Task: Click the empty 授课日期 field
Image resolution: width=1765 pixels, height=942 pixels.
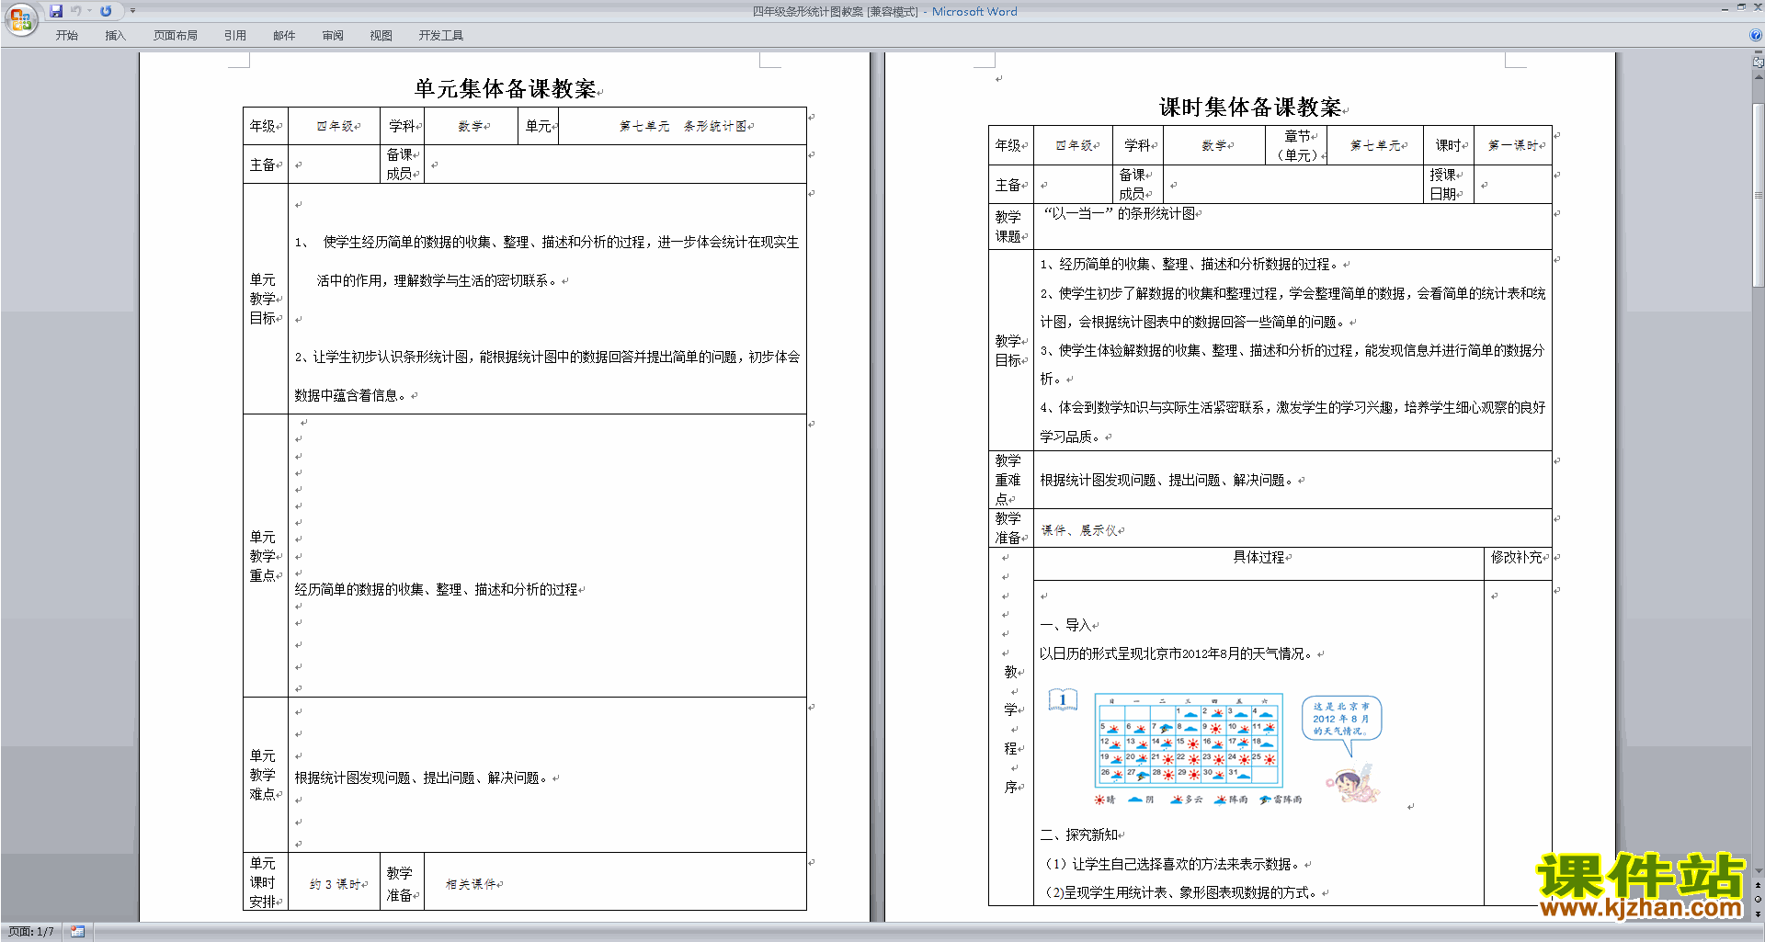Action: click(1513, 185)
